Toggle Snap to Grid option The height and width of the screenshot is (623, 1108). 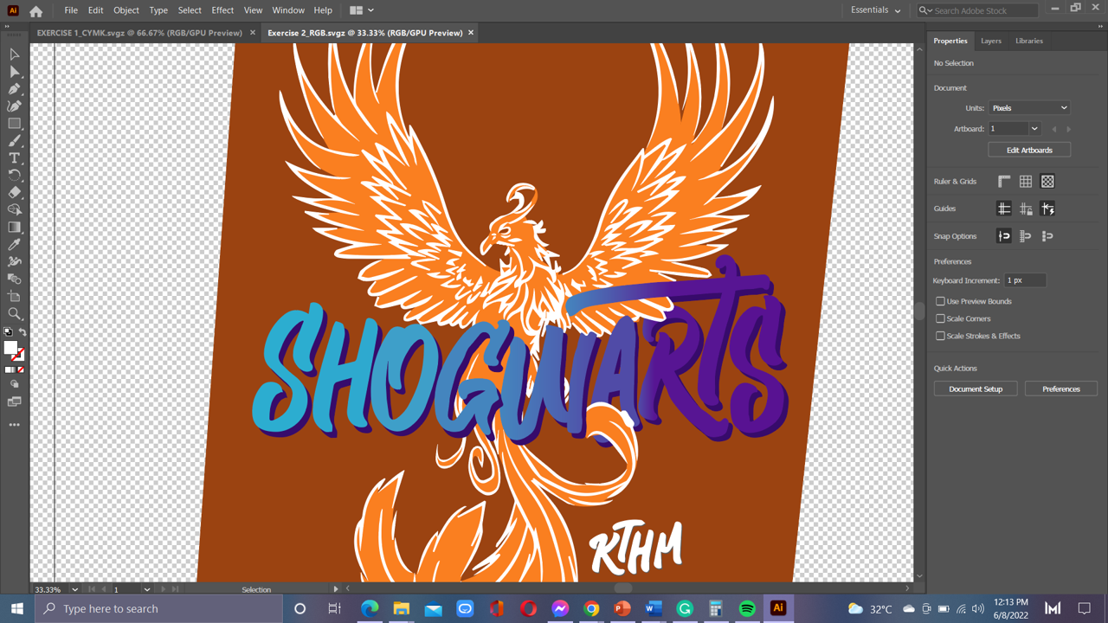1026,236
